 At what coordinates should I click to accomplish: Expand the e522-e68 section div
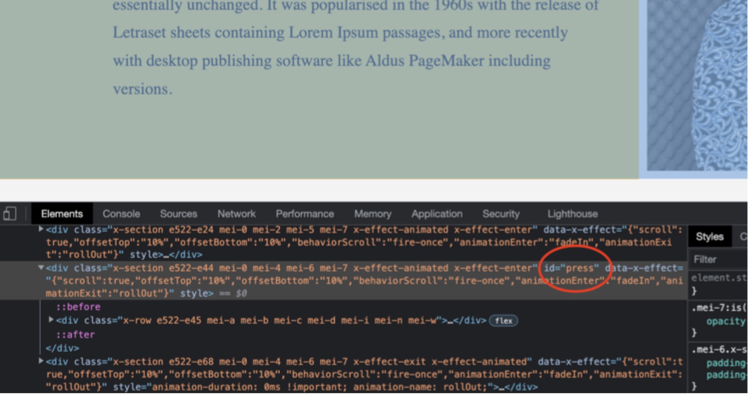click(41, 361)
